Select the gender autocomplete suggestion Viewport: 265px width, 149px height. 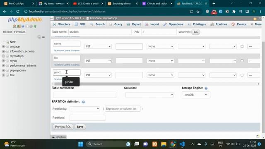(71, 82)
